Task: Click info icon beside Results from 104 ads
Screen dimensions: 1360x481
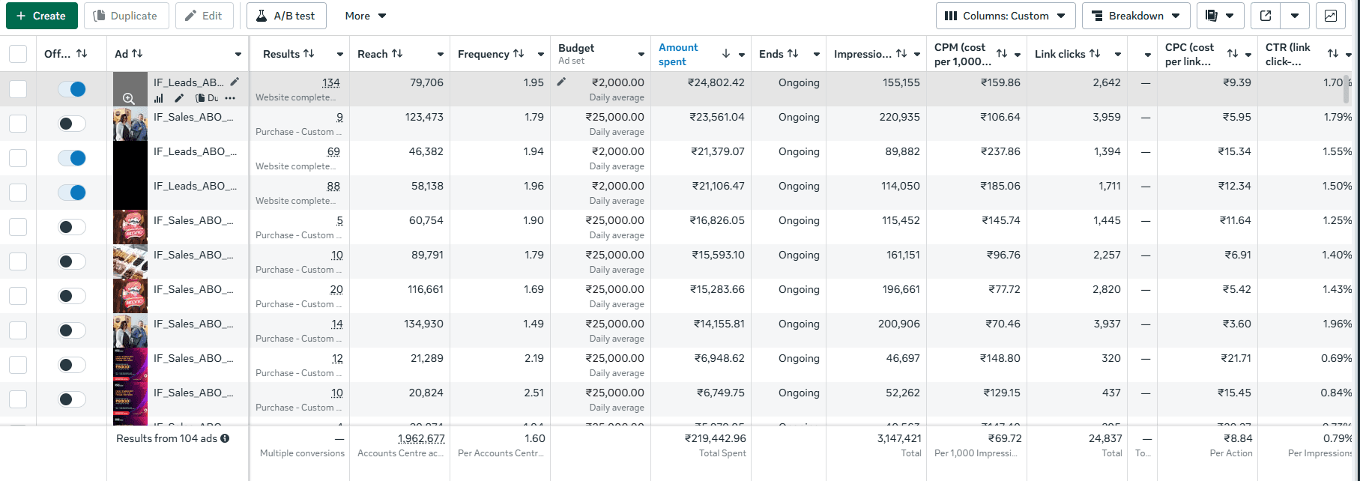Action: [x=225, y=438]
